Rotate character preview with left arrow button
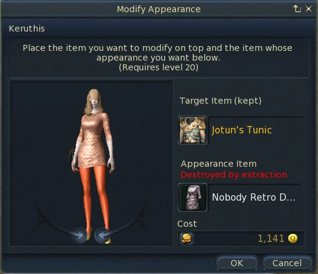 79,235
